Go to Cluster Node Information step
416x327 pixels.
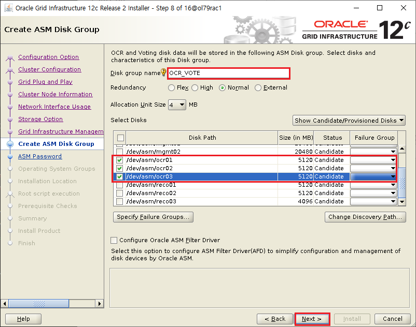pyautogui.click(x=55, y=94)
